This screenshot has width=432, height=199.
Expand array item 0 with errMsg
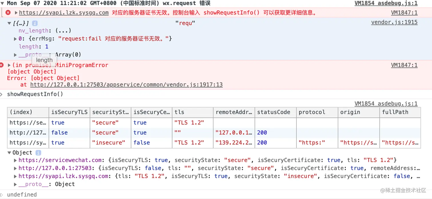click(x=15, y=38)
